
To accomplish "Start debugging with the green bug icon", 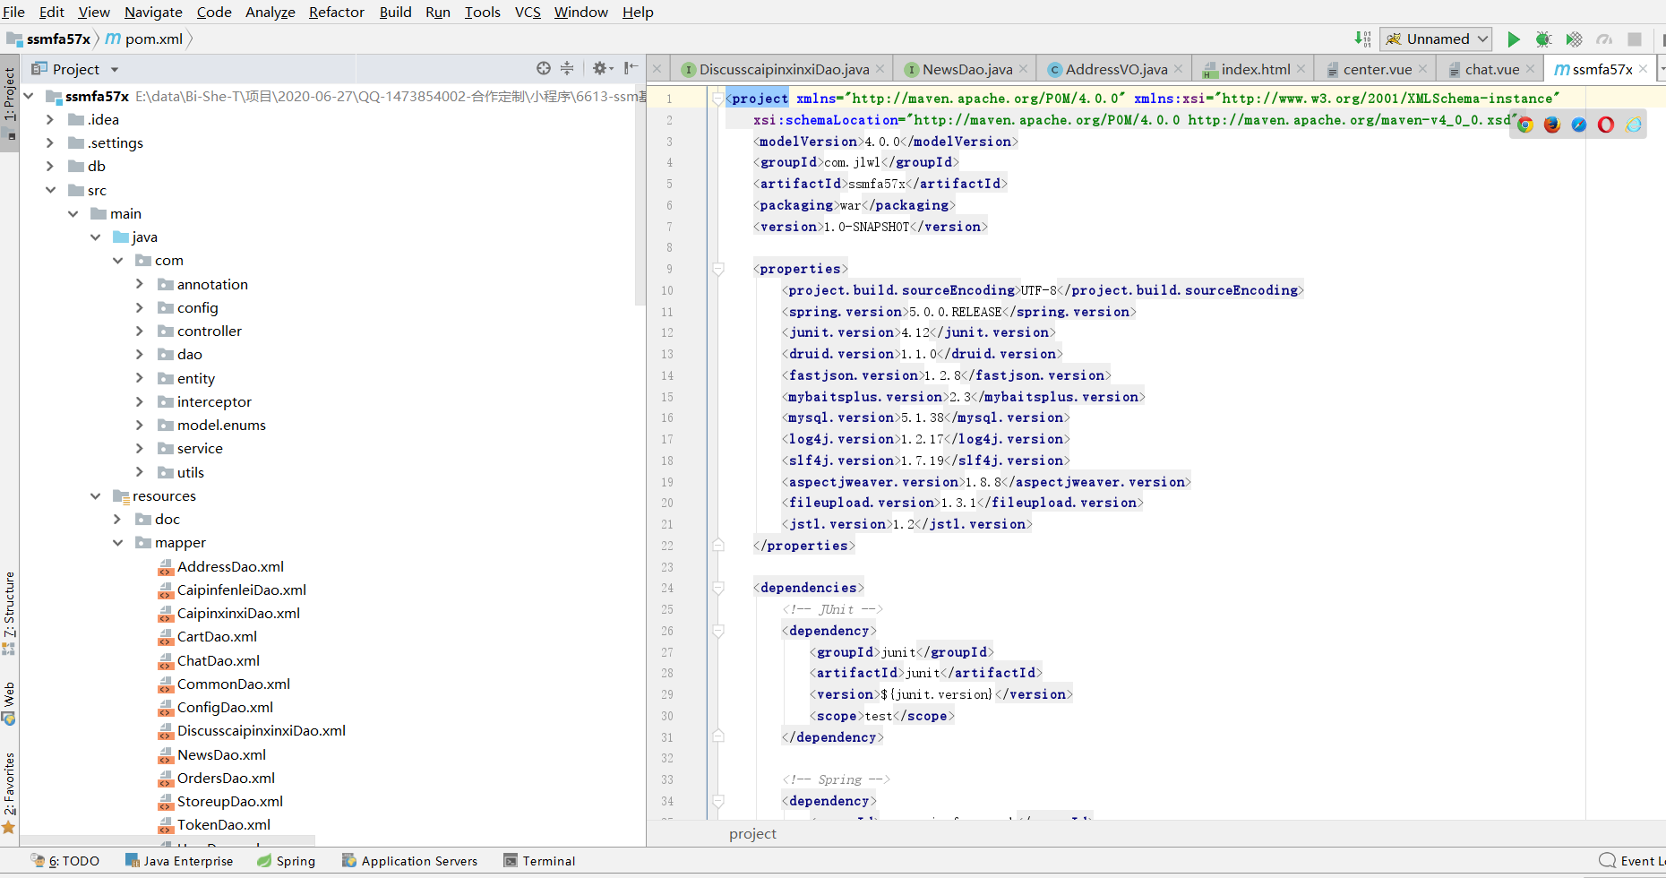I will 1543,39.
